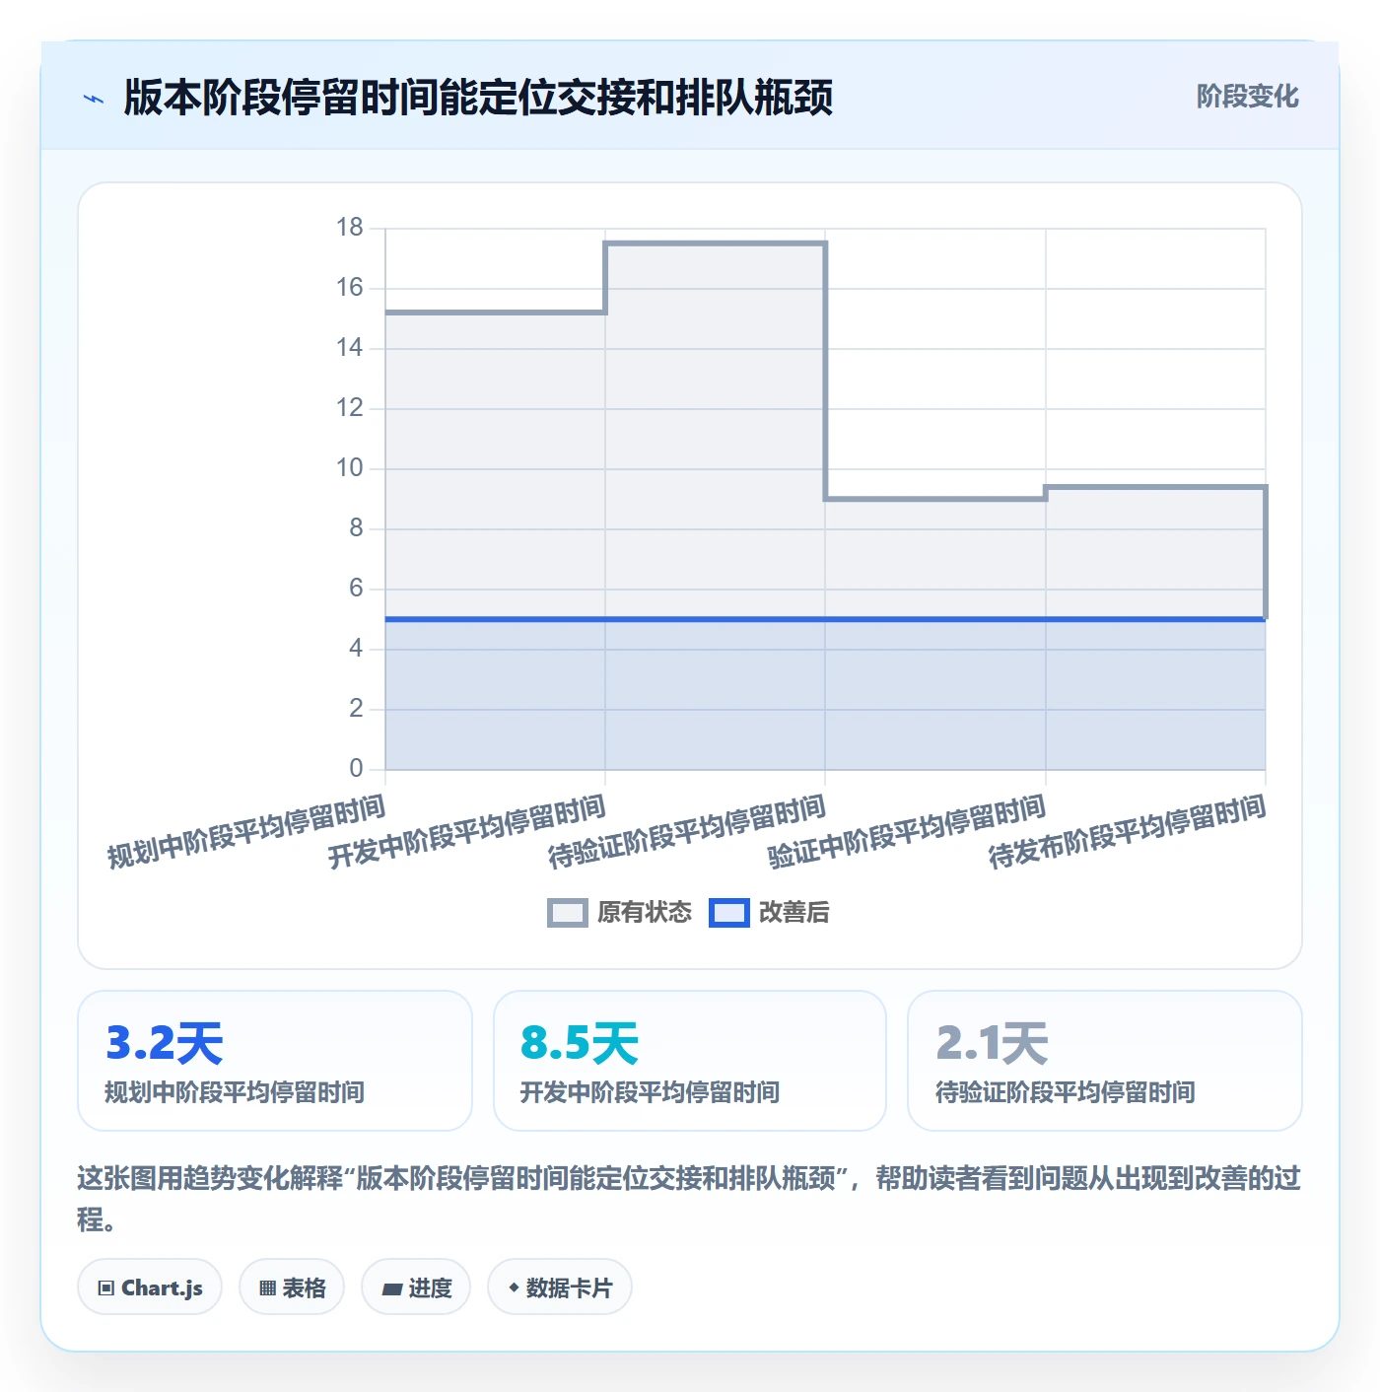Click the 规划中阶段平均停留时间 axis label
The width and height of the screenshot is (1380, 1392).
(x=246, y=833)
